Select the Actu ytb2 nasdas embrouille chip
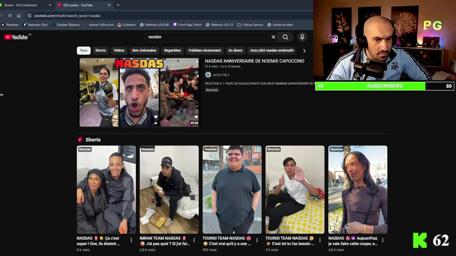The image size is (456, 256). [273, 50]
